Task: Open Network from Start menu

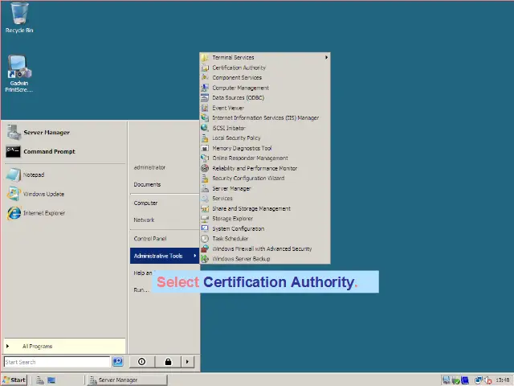Action: tap(144, 220)
